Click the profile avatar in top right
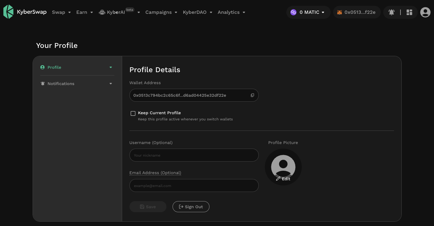This screenshot has height=226, width=434. [425, 12]
